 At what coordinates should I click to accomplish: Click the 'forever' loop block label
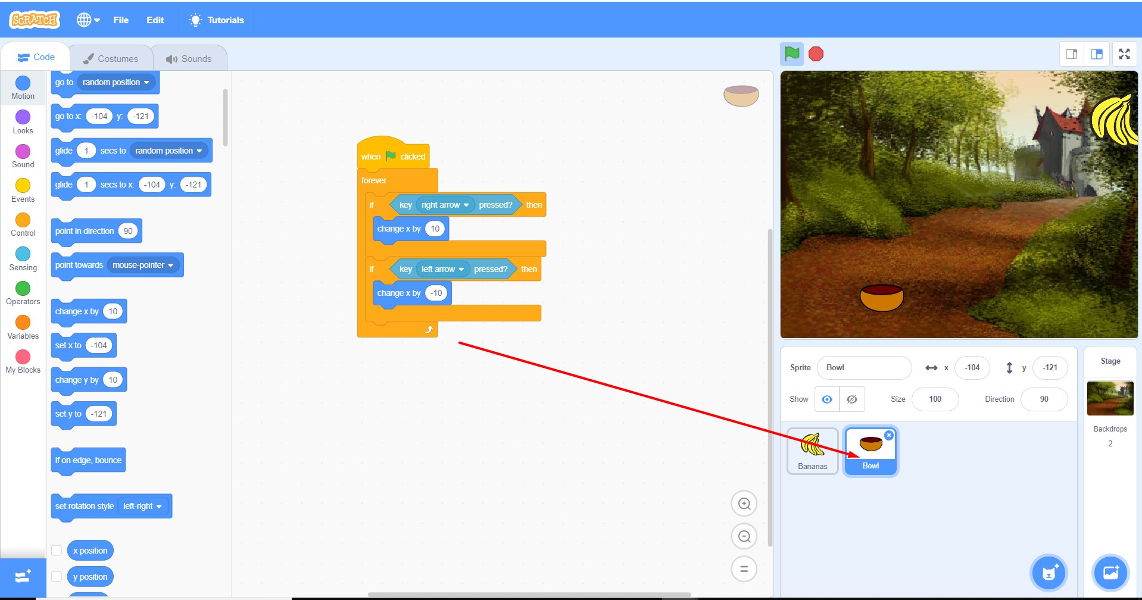374,180
